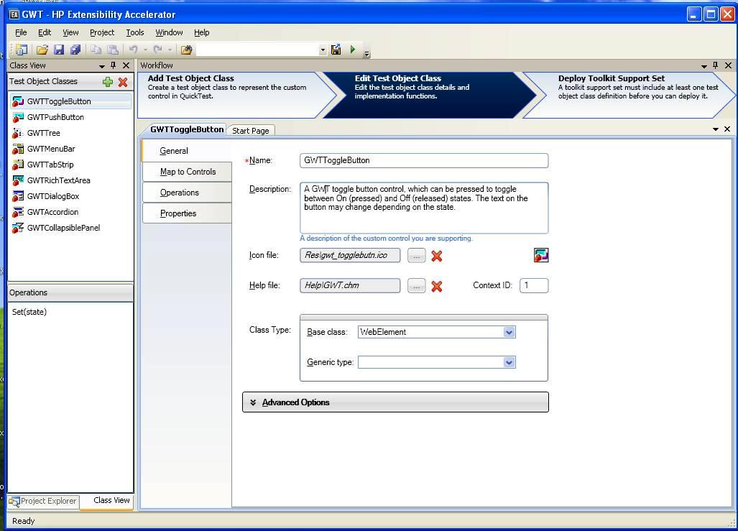Image resolution: width=738 pixels, height=531 pixels.
Task: Clear the Icon file with red X
Action: click(437, 256)
